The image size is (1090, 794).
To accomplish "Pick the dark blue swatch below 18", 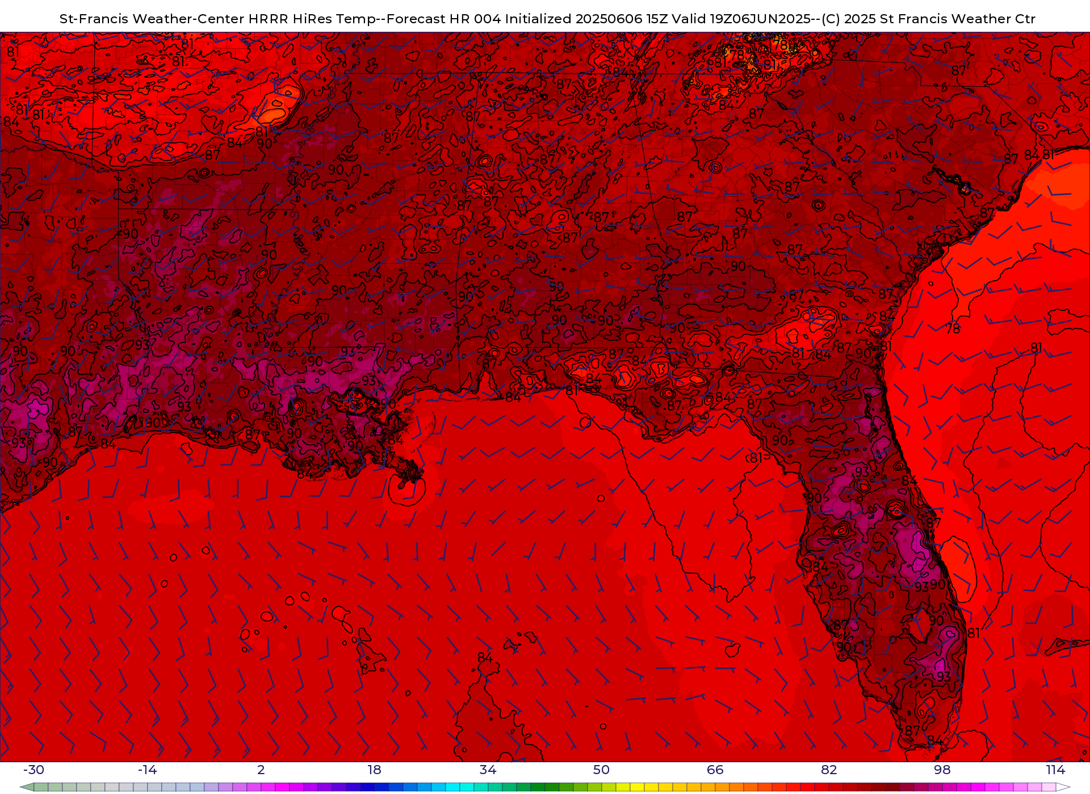I will click(367, 787).
